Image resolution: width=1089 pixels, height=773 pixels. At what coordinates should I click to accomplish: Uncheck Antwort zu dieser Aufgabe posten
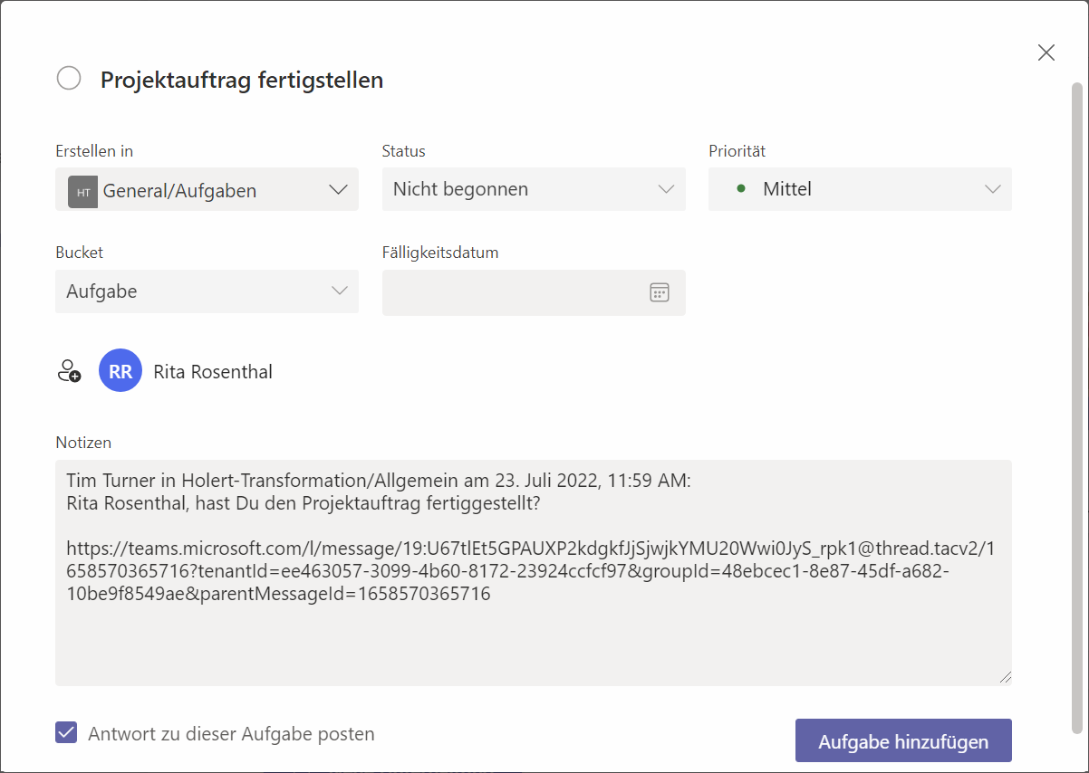point(66,733)
